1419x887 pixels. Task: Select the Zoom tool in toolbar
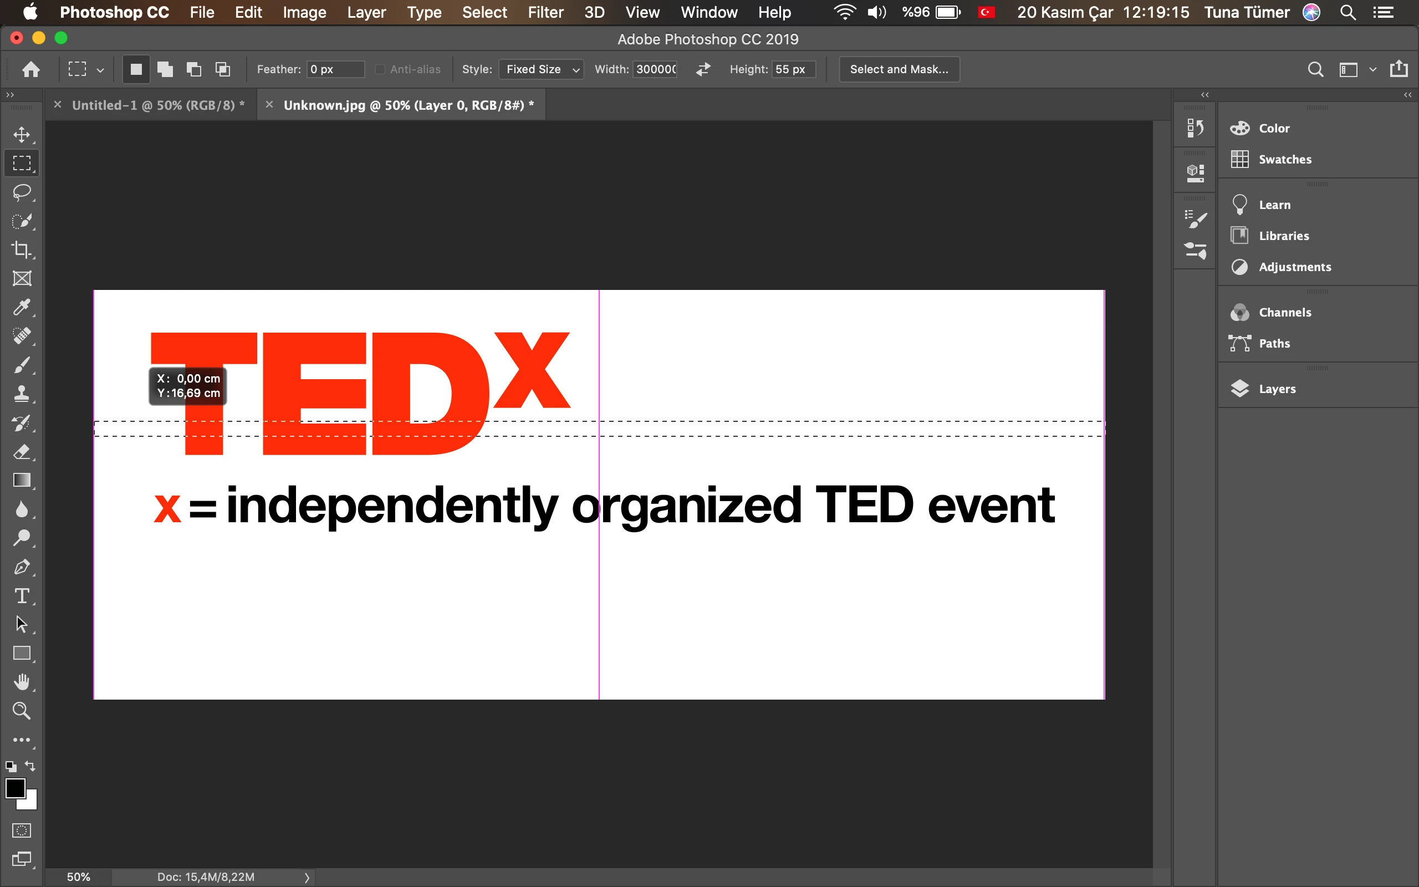click(x=22, y=711)
